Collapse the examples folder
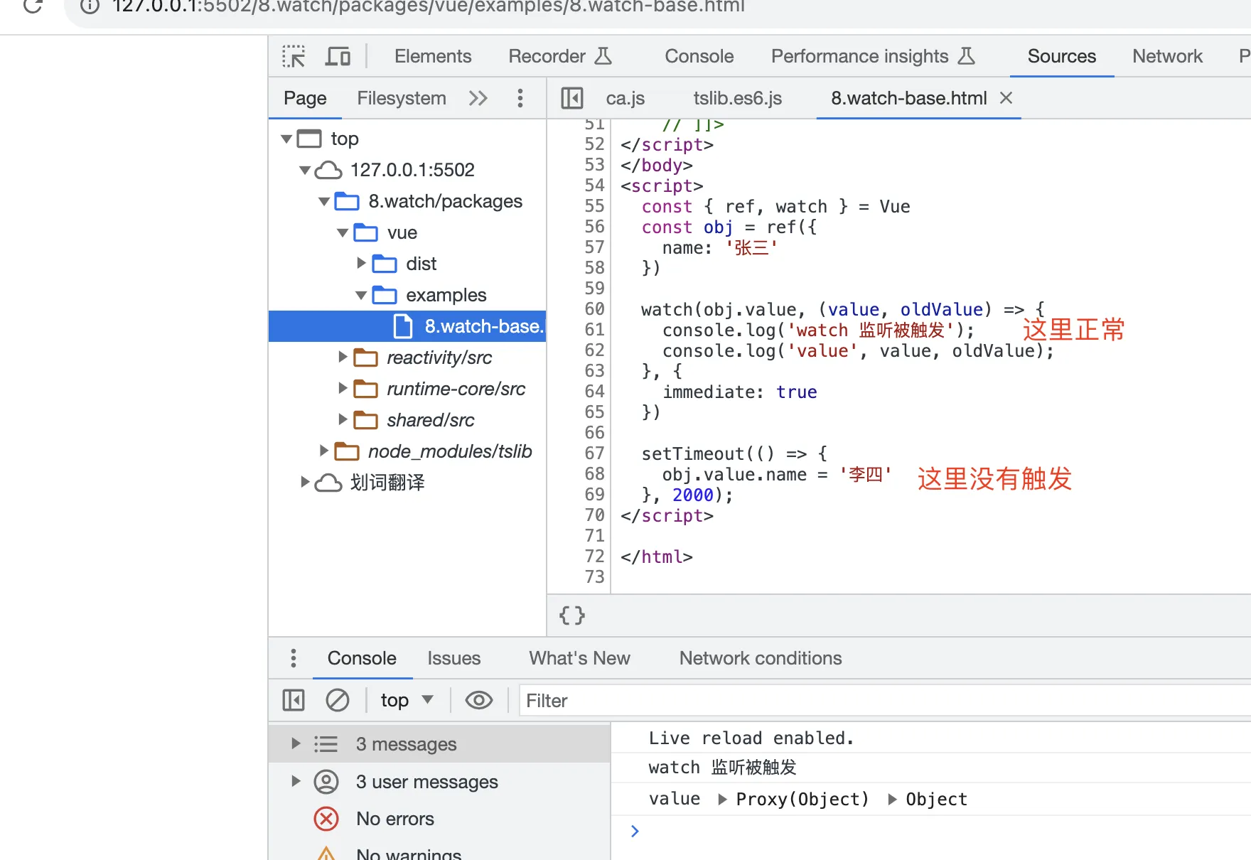Viewport: 1251px width, 860px height. point(361,295)
